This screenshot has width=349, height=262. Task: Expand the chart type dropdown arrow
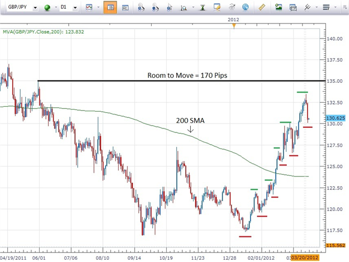pyautogui.click(x=98, y=7)
